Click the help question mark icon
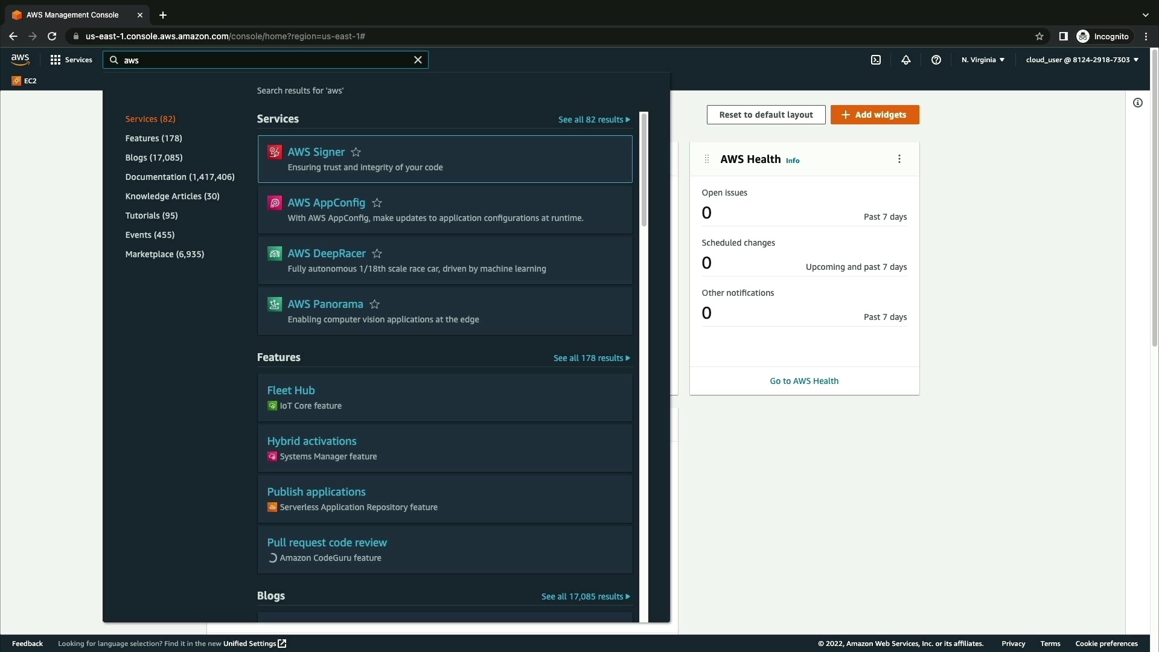Image resolution: width=1159 pixels, height=652 pixels. [936, 60]
